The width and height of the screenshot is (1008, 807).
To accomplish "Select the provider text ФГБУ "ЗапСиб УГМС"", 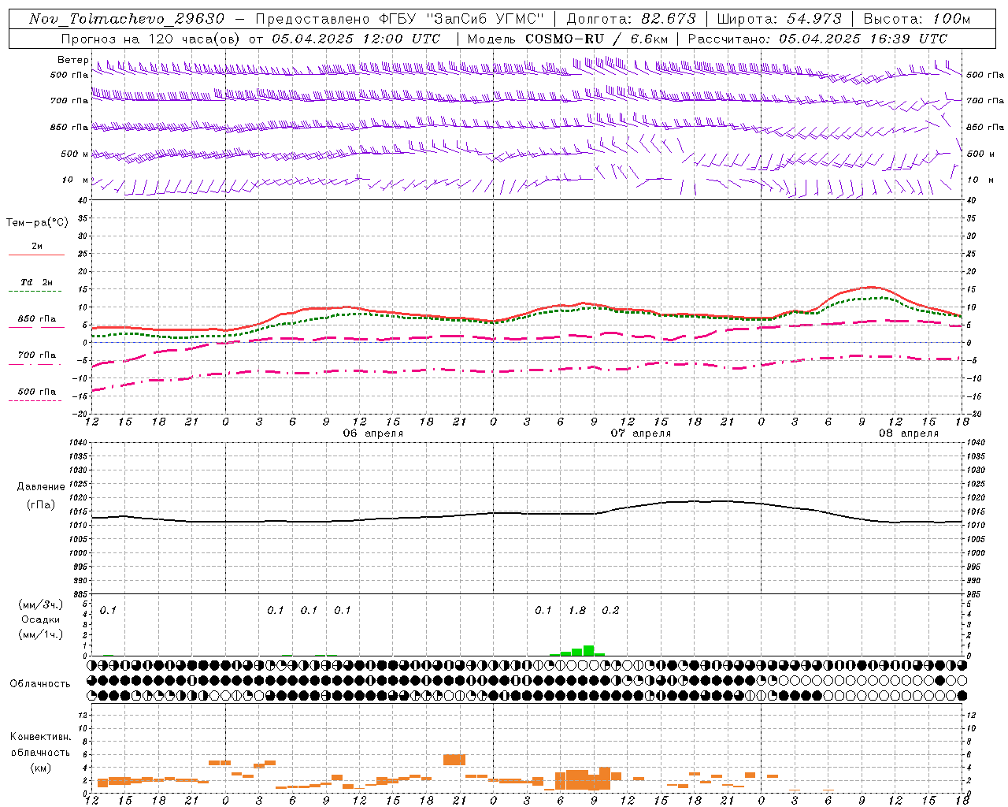I will (462, 19).
